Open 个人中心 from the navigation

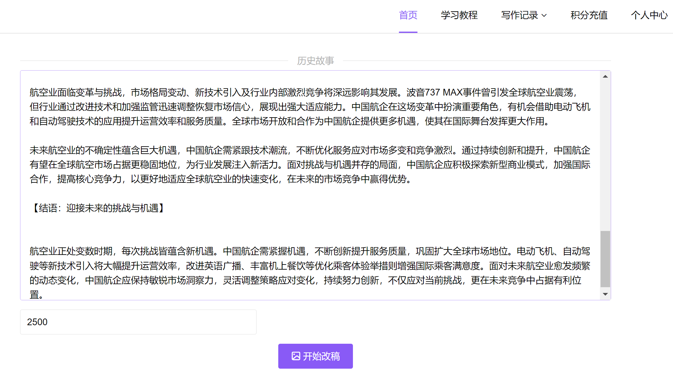[649, 15]
